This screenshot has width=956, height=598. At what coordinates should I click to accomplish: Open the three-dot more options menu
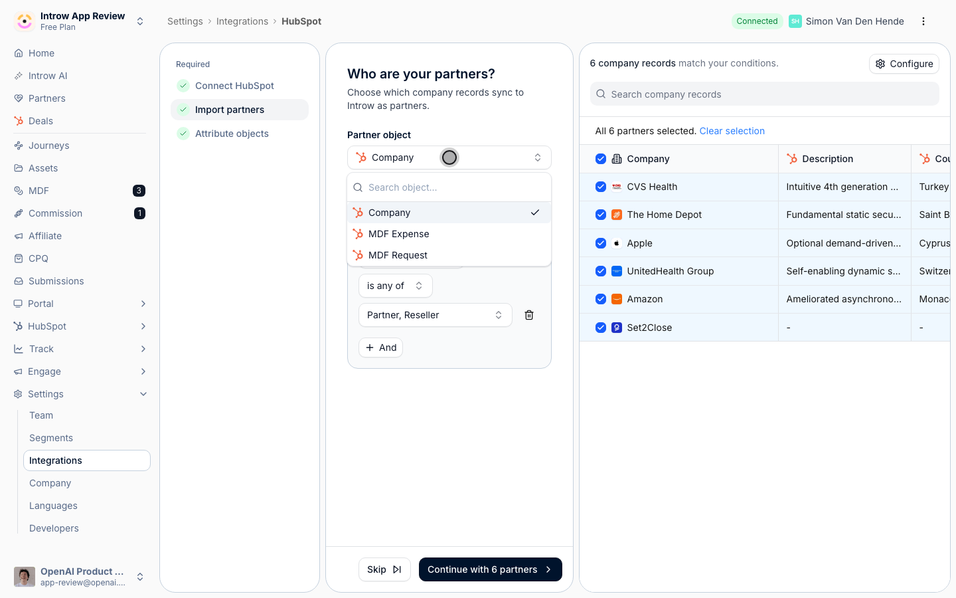(923, 21)
